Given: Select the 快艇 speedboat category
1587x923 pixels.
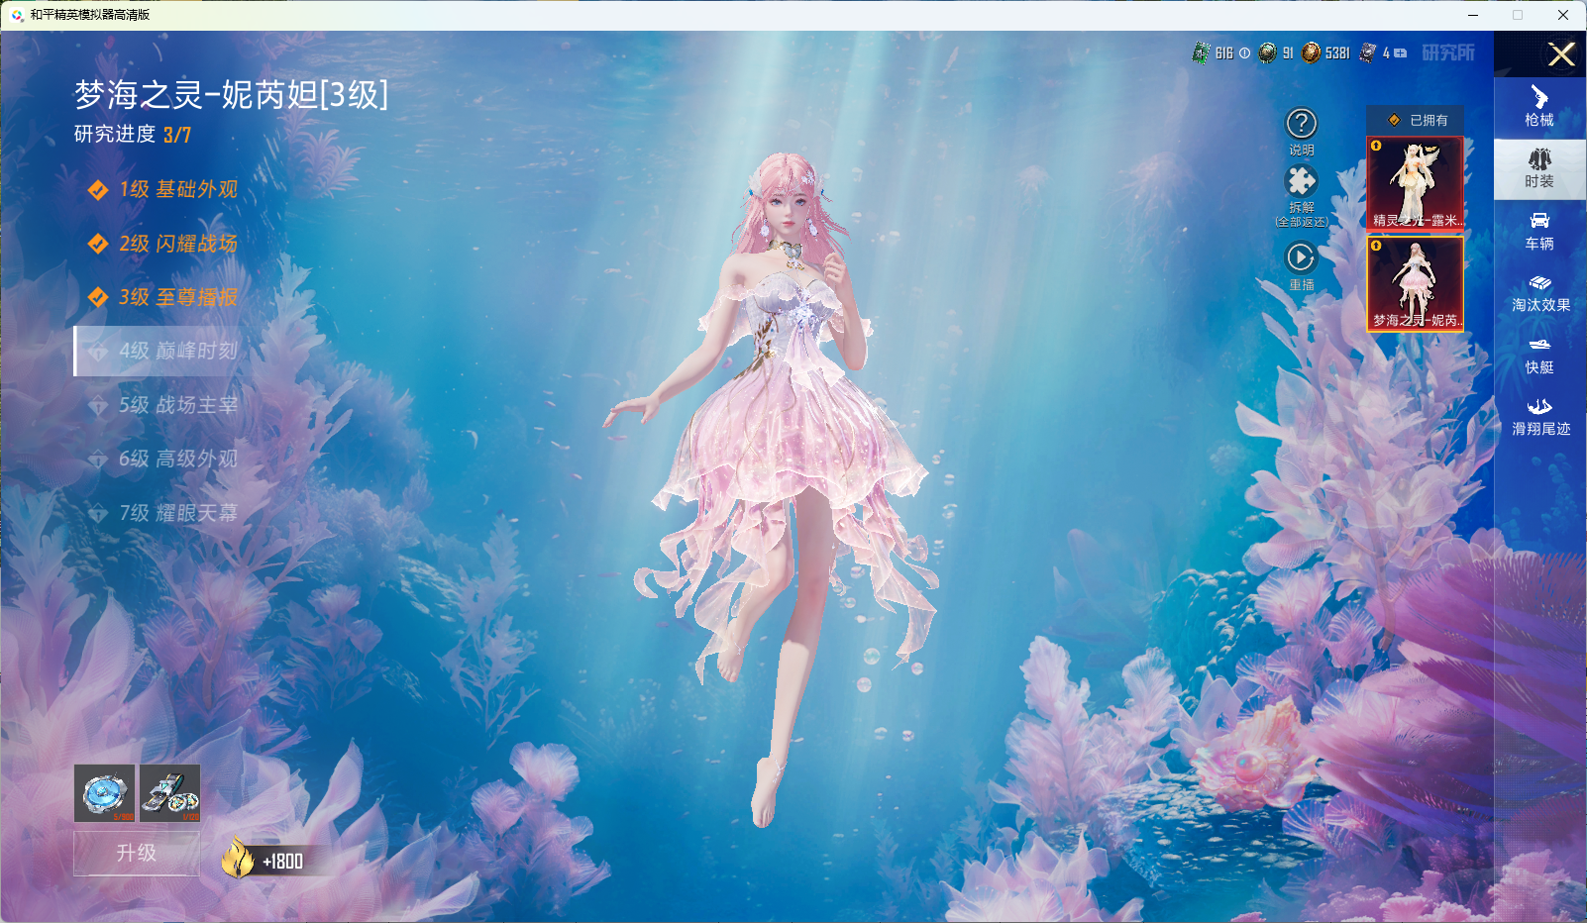Looking at the screenshot, I should pyautogui.click(x=1538, y=355).
